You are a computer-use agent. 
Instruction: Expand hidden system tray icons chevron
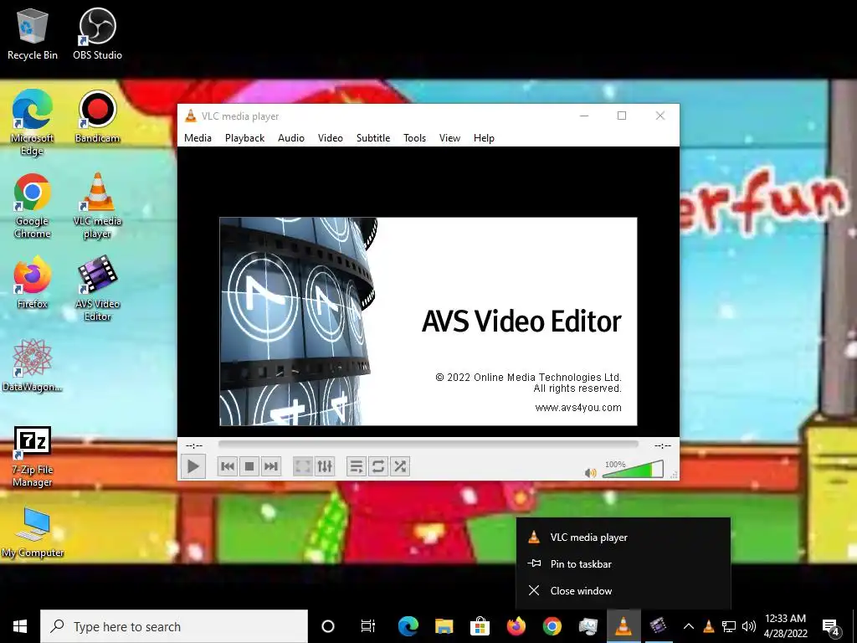click(689, 626)
